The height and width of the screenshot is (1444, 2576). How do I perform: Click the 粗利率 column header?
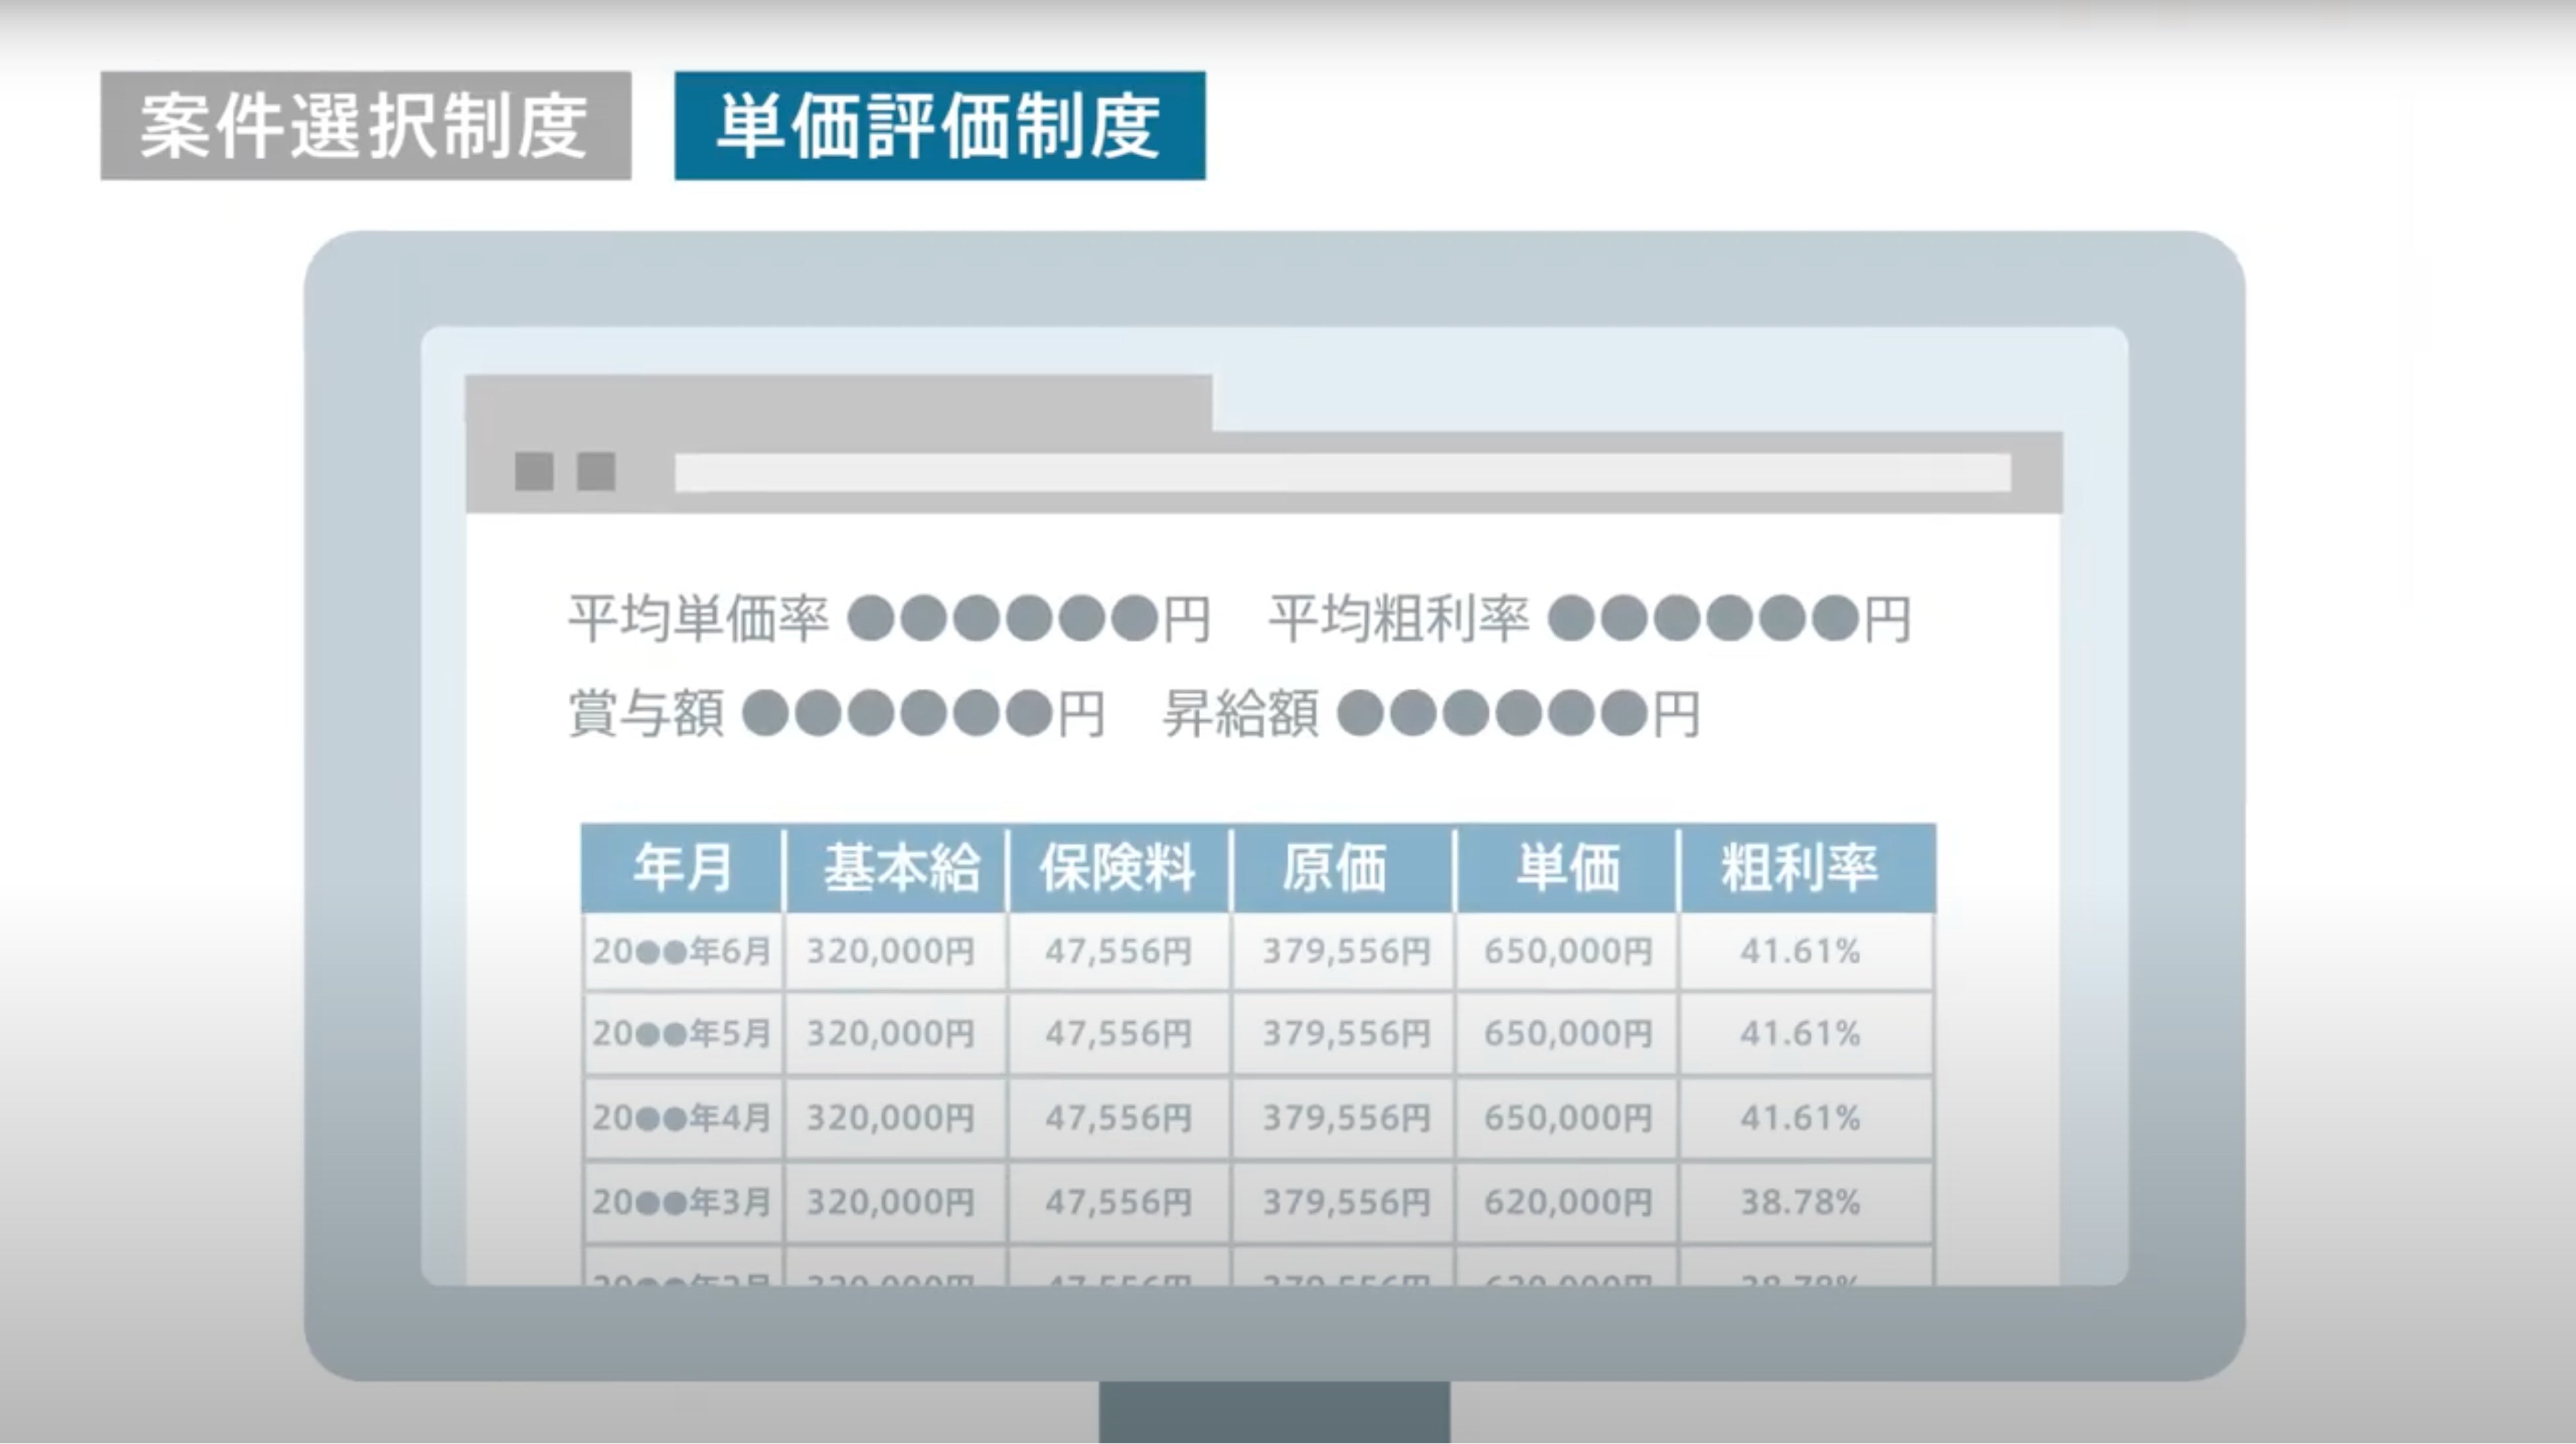click(1799, 868)
